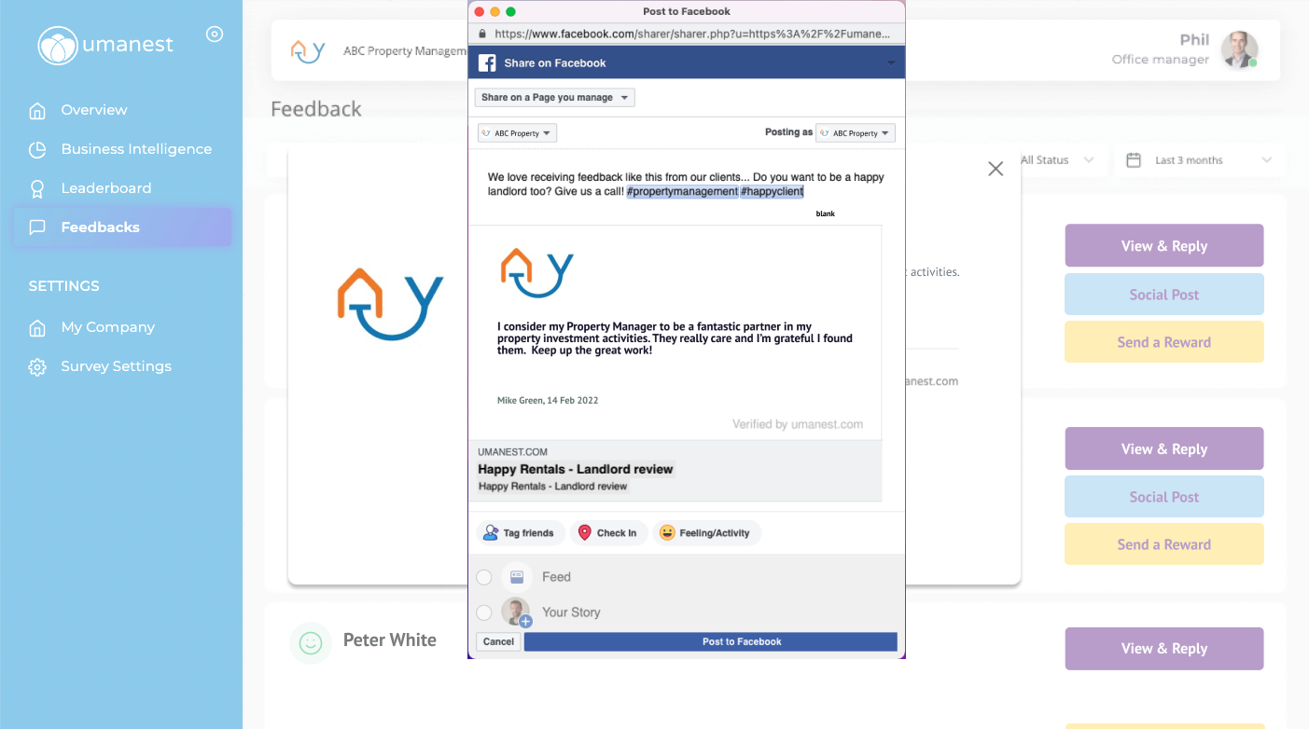
Task: Click the Facebook sharer URL address field
Action: click(x=687, y=34)
